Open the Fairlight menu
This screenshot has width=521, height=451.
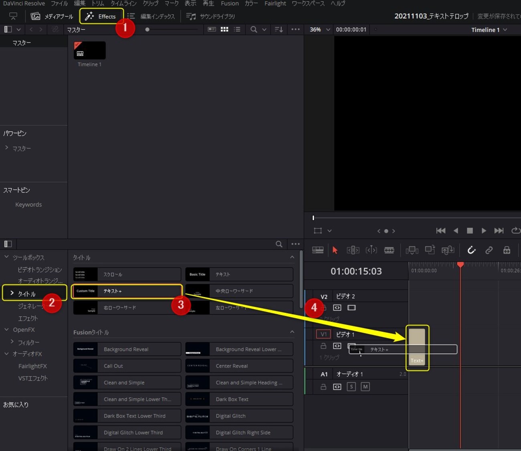tap(275, 4)
